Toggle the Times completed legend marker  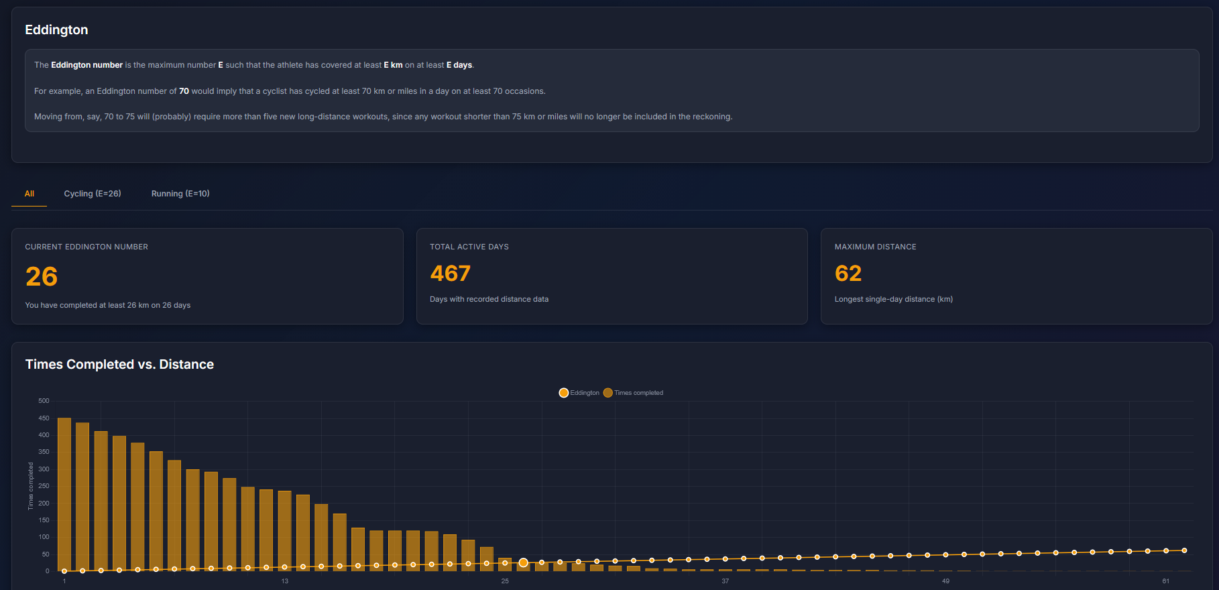(x=608, y=393)
